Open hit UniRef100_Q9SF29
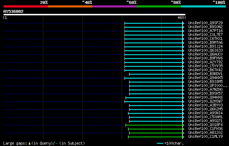 click(205, 23)
